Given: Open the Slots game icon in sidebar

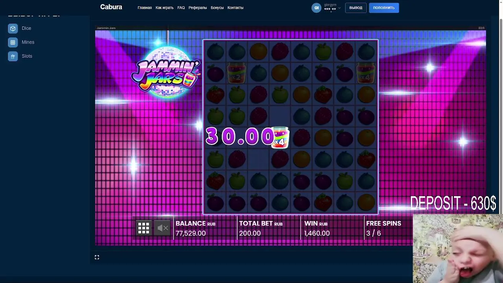Looking at the screenshot, I should (13, 56).
